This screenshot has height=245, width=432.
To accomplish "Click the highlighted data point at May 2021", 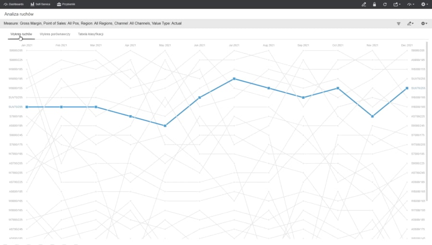I will pos(165,126).
